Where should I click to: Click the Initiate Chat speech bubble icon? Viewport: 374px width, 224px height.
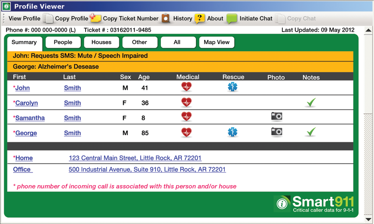tap(233, 18)
